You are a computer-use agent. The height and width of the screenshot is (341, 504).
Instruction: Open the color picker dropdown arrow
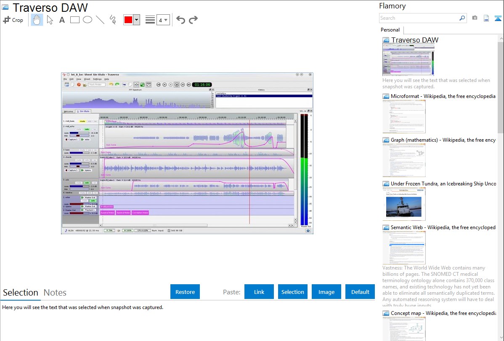pyautogui.click(x=136, y=20)
